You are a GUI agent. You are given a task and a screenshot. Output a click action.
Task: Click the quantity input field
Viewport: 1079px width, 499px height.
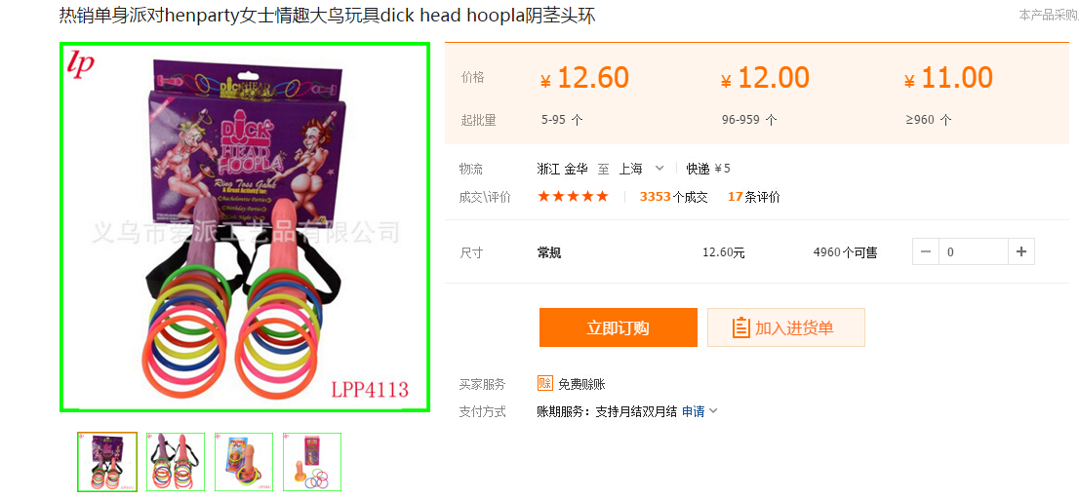pos(974,252)
